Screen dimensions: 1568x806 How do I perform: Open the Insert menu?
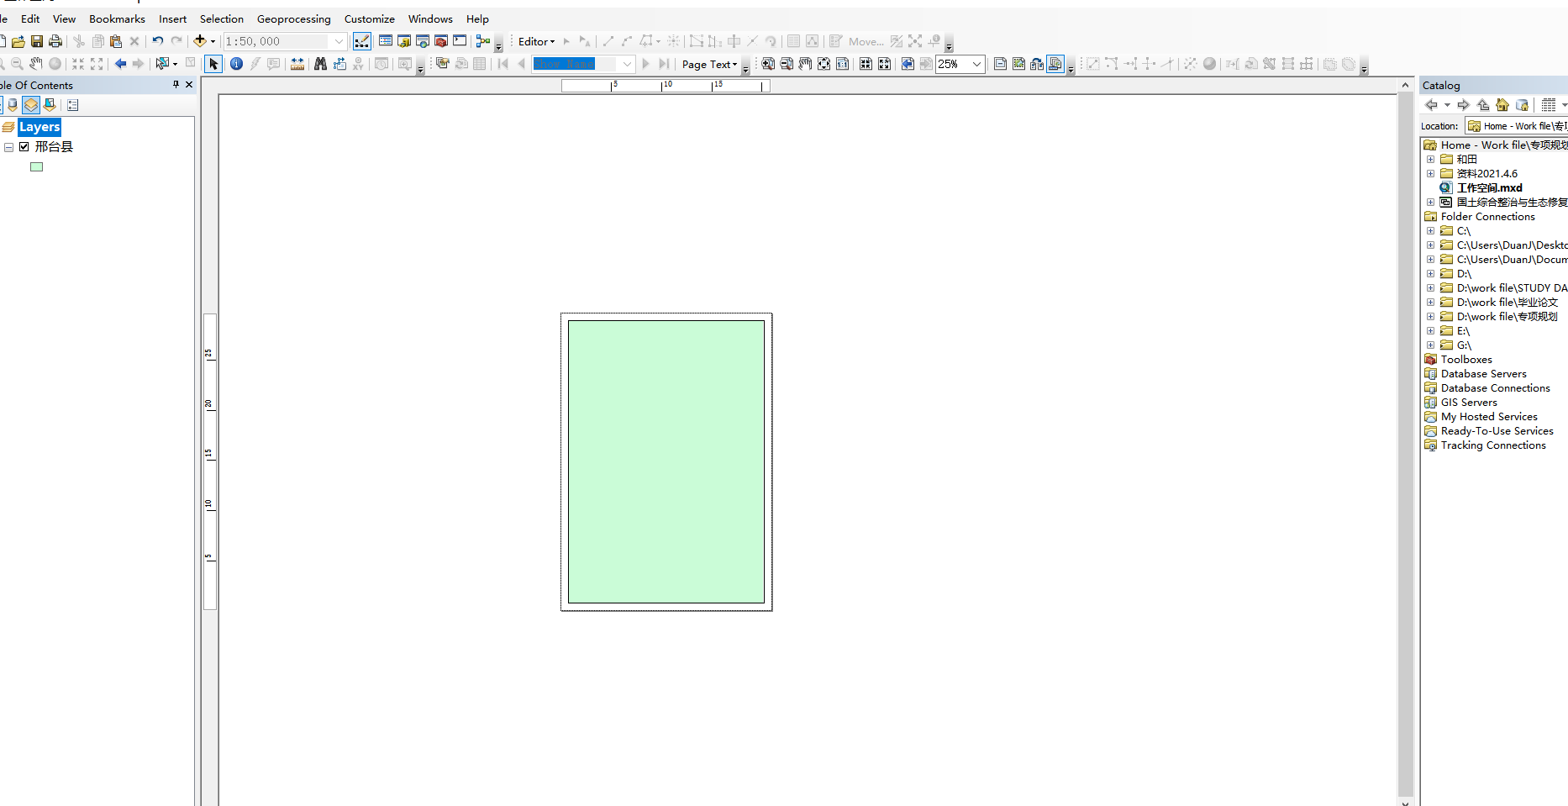click(172, 18)
